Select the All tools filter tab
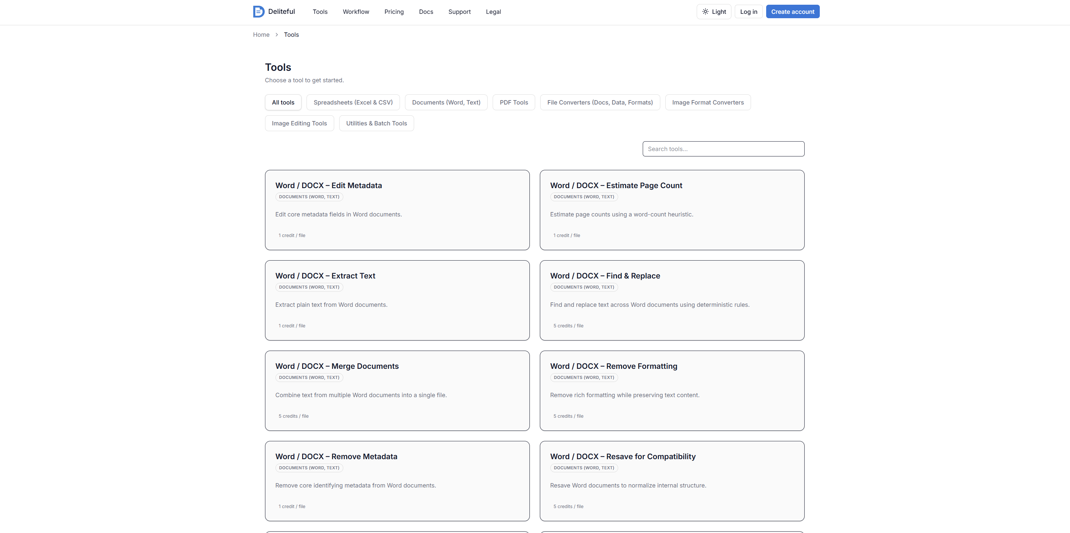The image size is (1070, 533). click(283, 102)
